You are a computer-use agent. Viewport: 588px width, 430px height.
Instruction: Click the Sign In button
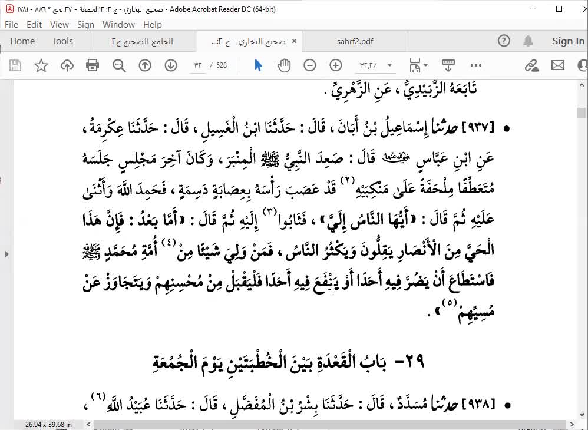[568, 41]
